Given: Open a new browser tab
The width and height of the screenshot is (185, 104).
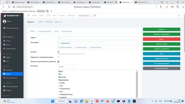Looking at the screenshot, I should point(152,2).
